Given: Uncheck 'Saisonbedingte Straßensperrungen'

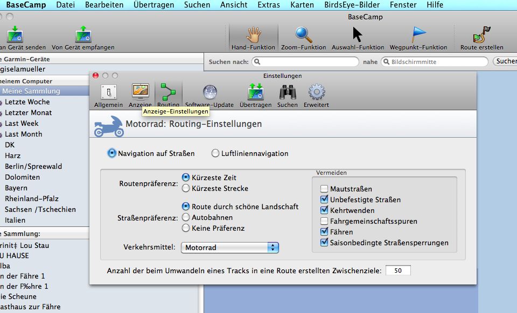Looking at the screenshot, I should click(x=324, y=243).
